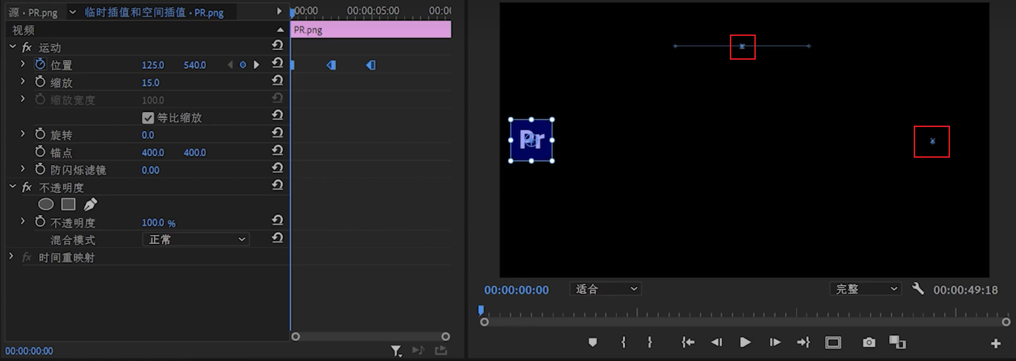
Task: Go to the next position keyframe
Action: (257, 65)
